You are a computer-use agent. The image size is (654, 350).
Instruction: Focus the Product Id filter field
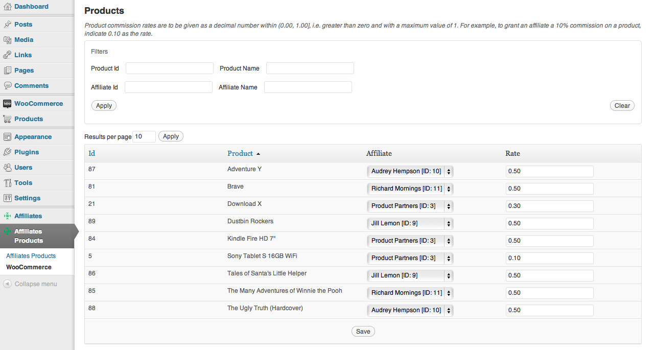(170, 68)
